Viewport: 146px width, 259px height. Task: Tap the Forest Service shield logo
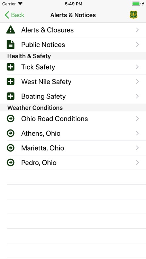click(x=134, y=15)
